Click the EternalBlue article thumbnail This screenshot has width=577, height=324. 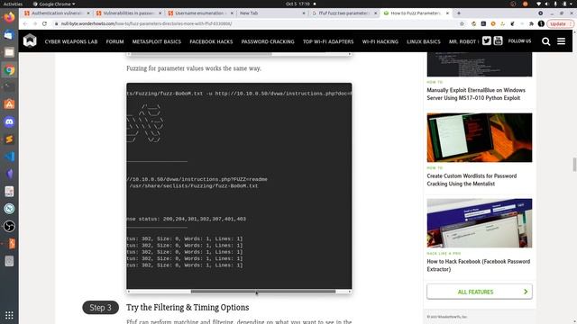479,64
